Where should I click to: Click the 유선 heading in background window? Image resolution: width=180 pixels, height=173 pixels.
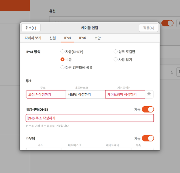point(52,11)
